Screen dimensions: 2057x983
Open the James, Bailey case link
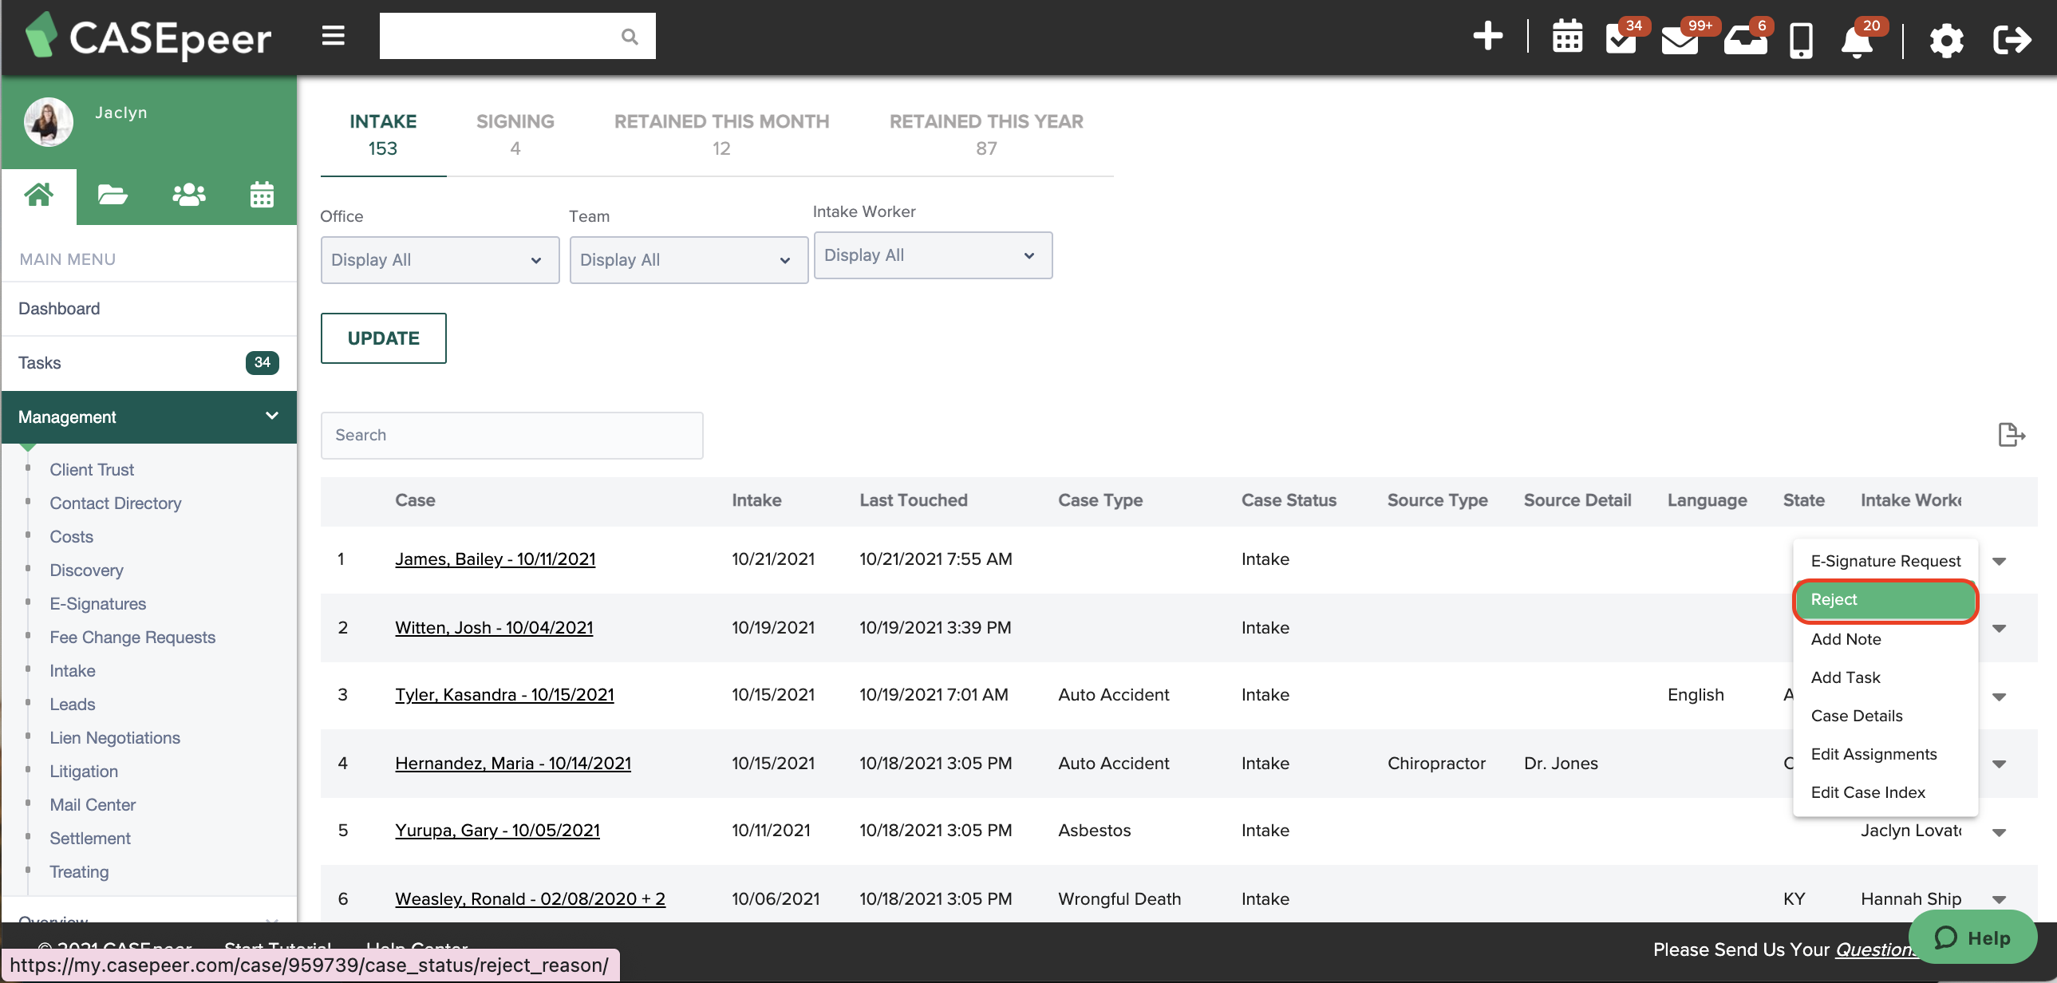[x=495, y=559]
